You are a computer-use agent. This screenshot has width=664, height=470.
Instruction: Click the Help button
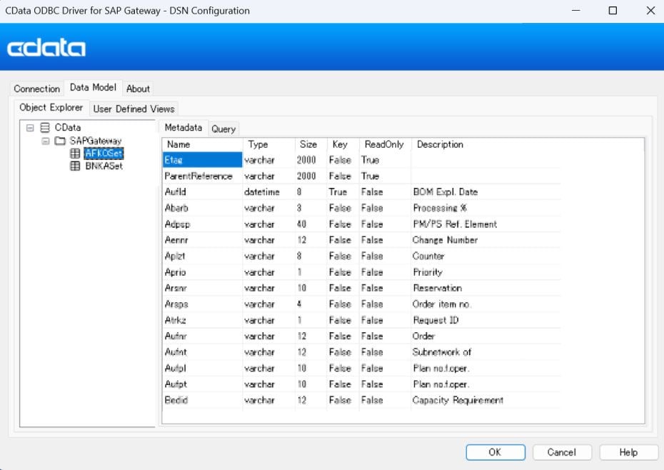pyautogui.click(x=628, y=452)
